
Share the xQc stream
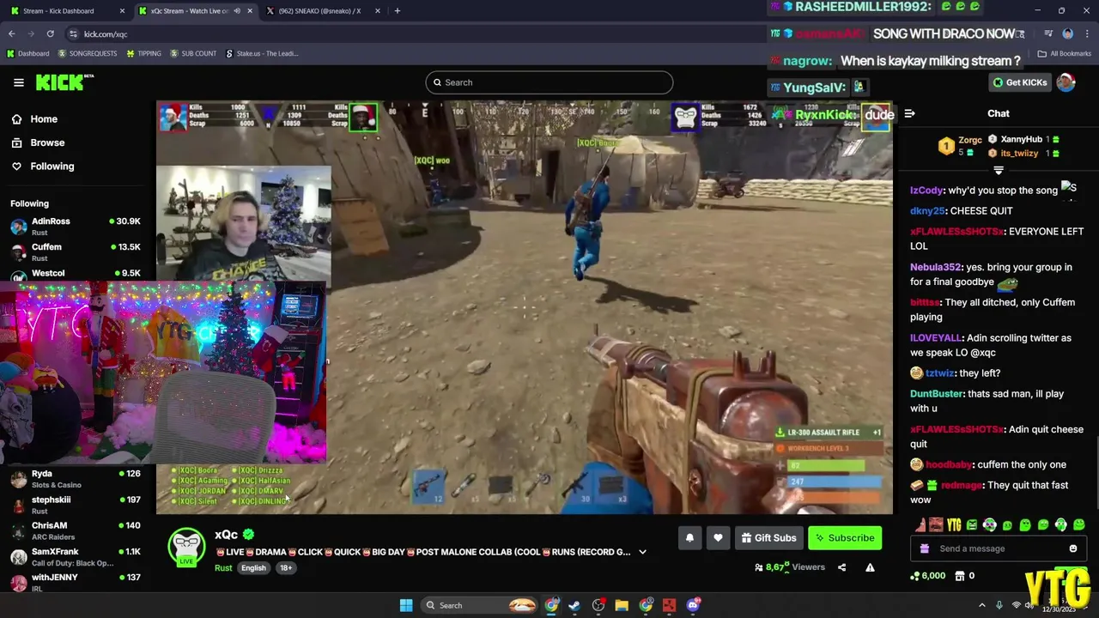tap(841, 567)
